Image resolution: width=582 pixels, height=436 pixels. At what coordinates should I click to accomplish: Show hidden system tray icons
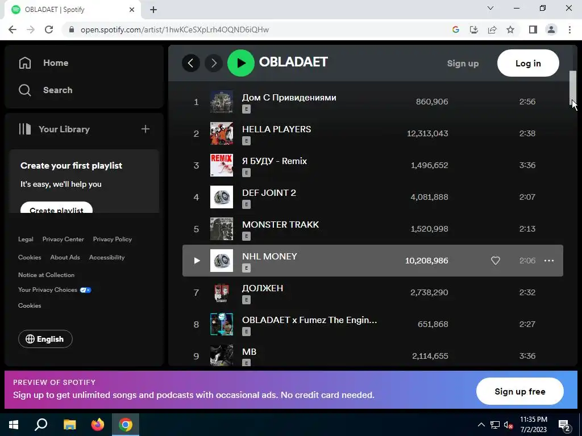click(x=481, y=425)
